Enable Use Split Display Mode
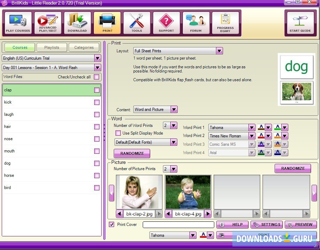The image size is (320, 250). tap(118, 133)
